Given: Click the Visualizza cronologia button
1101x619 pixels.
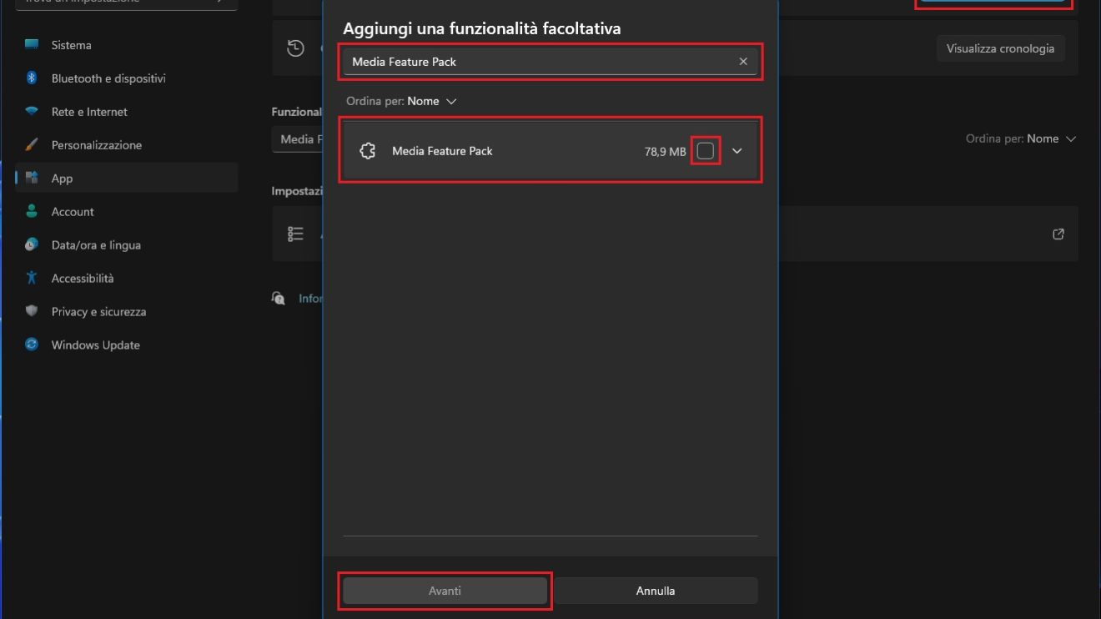Looking at the screenshot, I should coord(1000,48).
